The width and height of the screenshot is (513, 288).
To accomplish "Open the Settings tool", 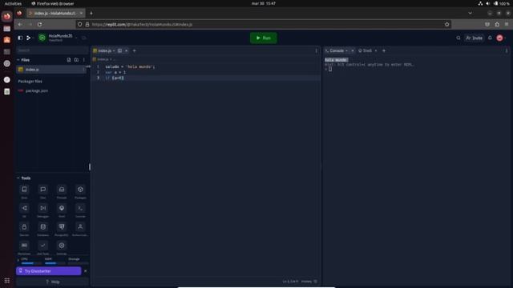I will pos(62,247).
